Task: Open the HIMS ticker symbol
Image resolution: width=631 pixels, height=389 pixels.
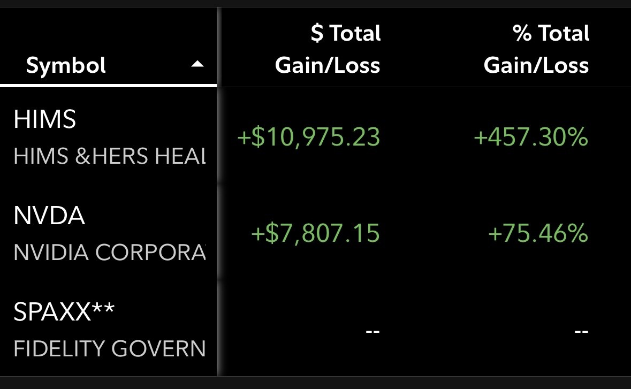Action: point(44,119)
